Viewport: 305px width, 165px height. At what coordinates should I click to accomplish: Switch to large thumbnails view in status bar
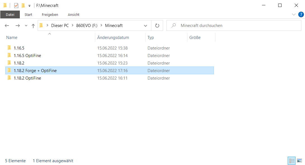(x=299, y=161)
